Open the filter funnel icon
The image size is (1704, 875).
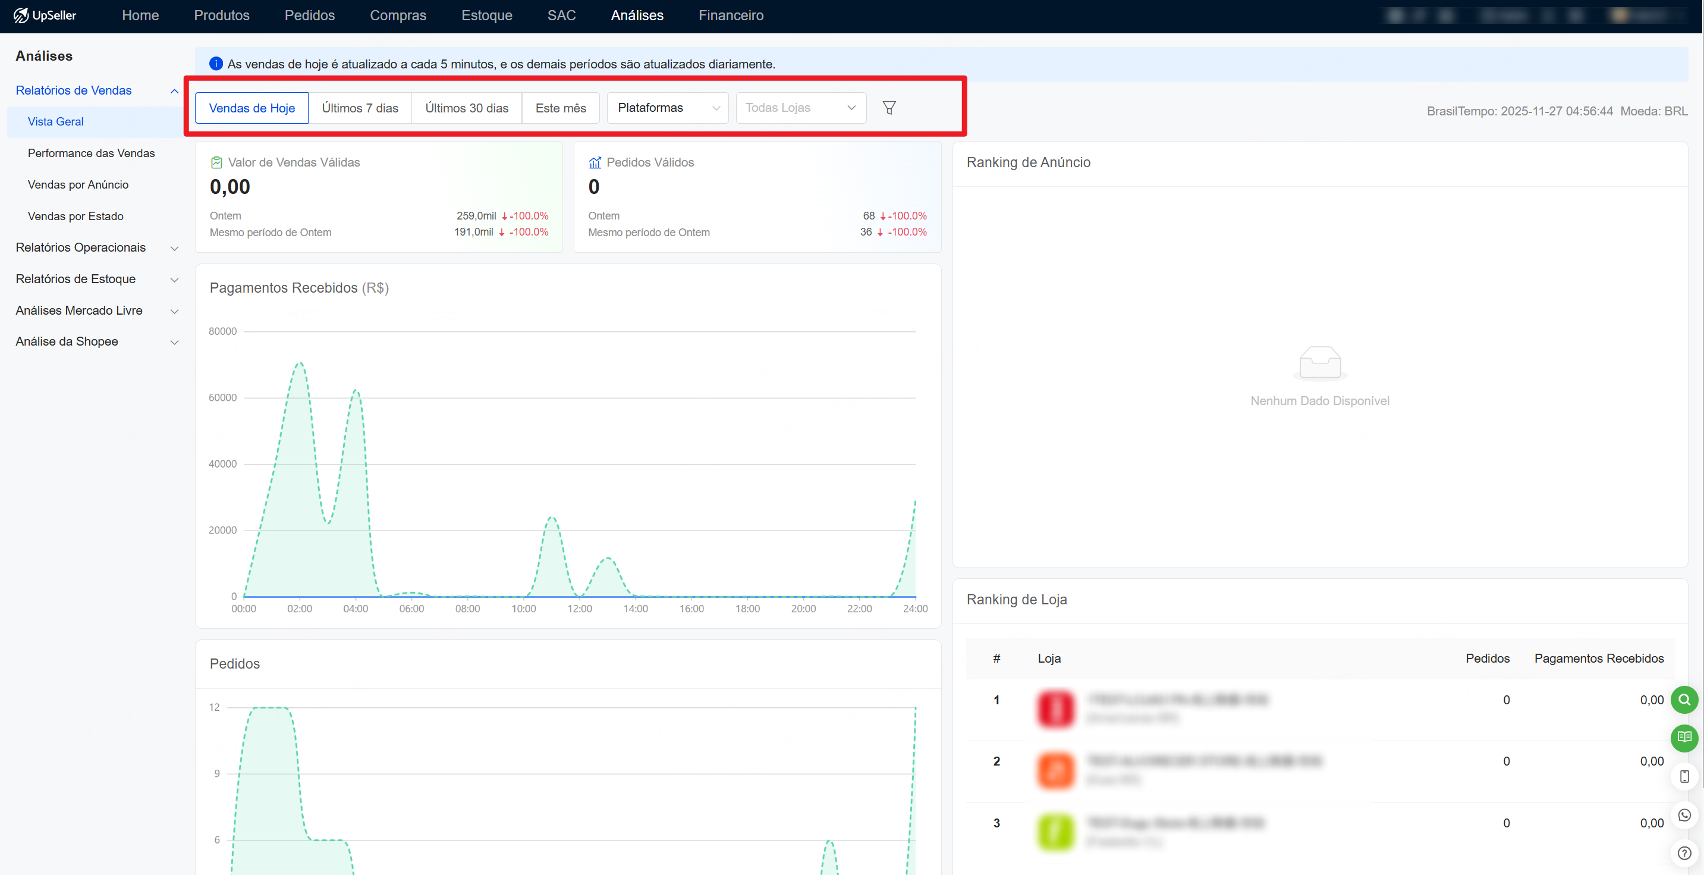pyautogui.click(x=889, y=108)
